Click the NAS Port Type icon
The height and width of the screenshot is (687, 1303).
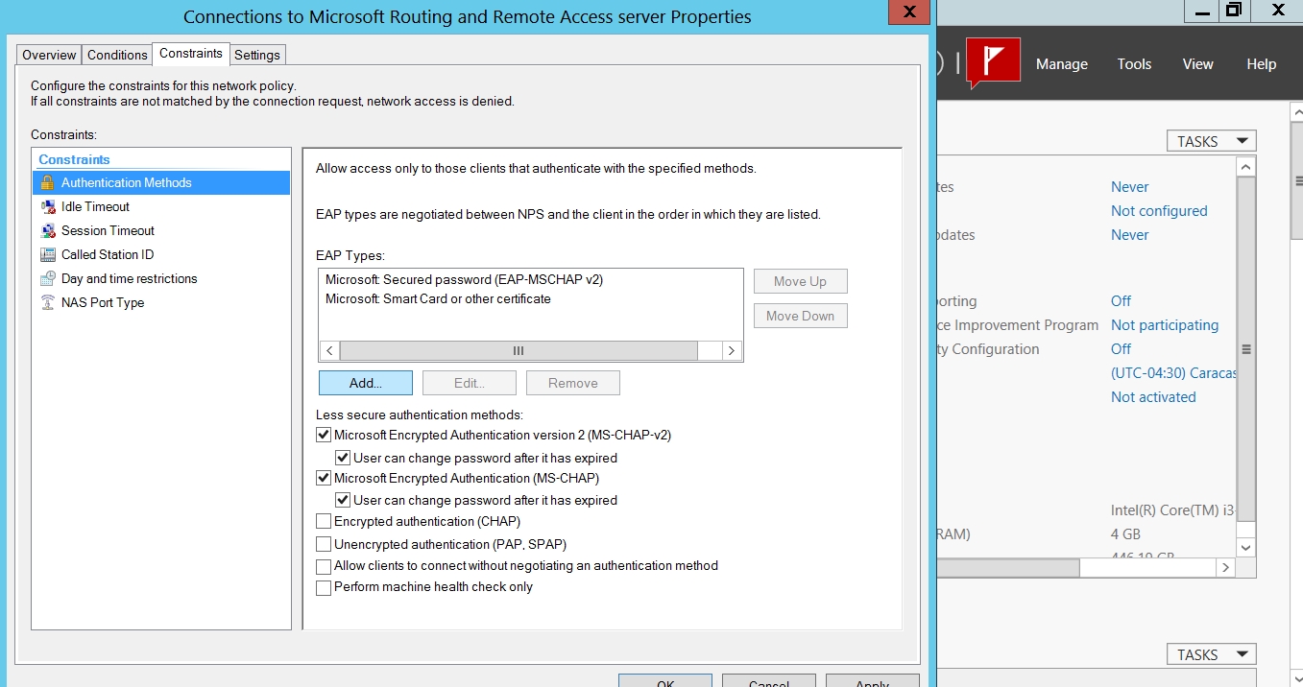(x=47, y=302)
